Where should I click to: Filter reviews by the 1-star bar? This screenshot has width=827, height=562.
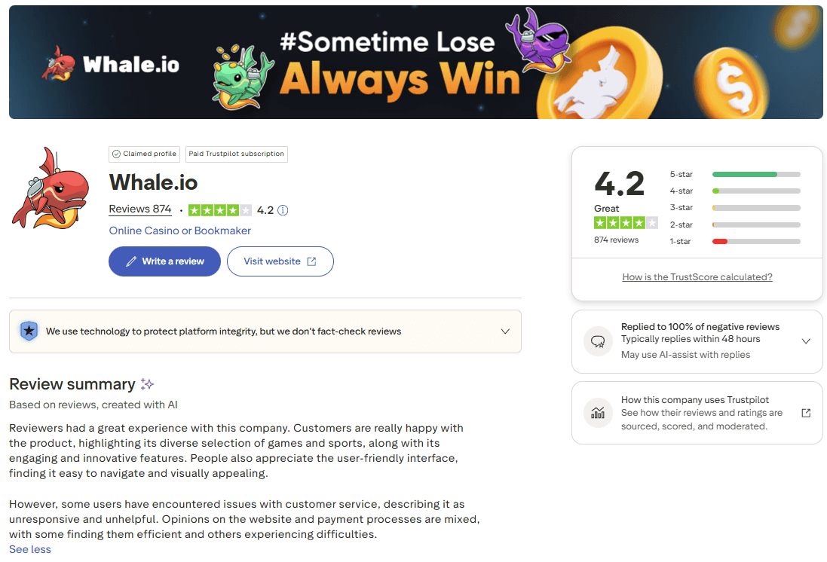tap(756, 242)
